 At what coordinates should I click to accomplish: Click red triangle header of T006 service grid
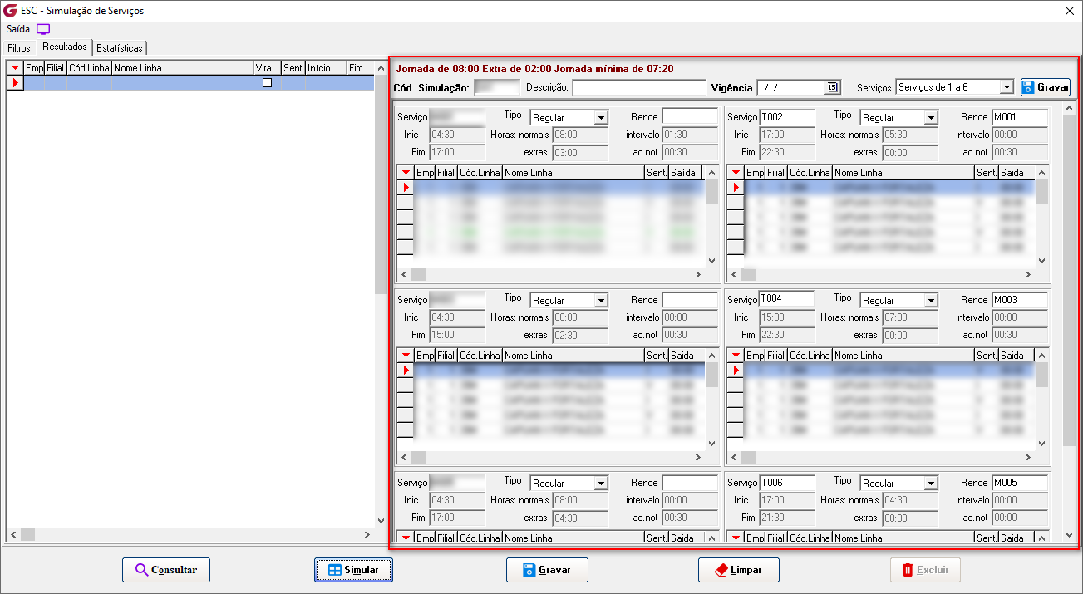(736, 538)
